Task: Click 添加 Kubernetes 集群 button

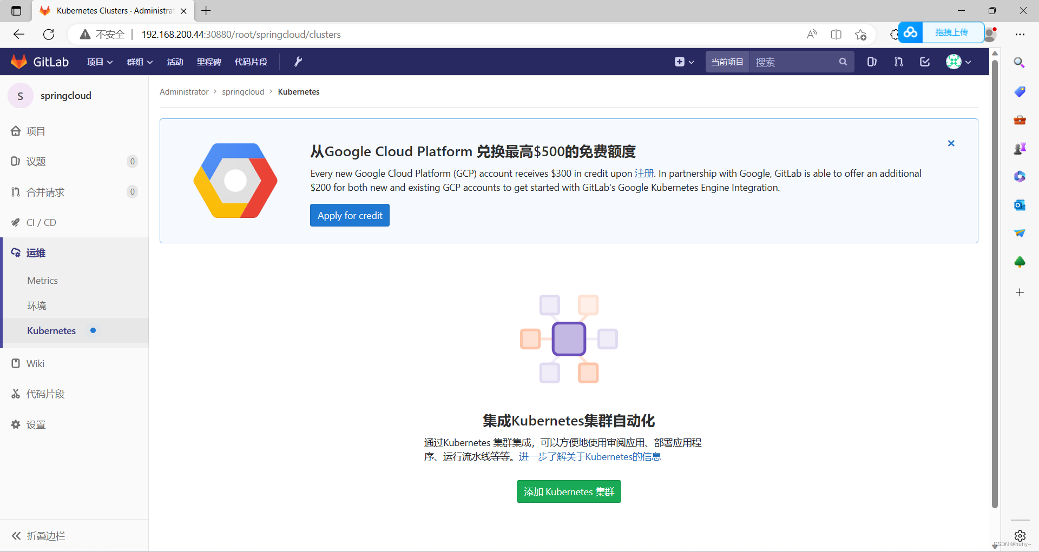Action: pos(569,491)
